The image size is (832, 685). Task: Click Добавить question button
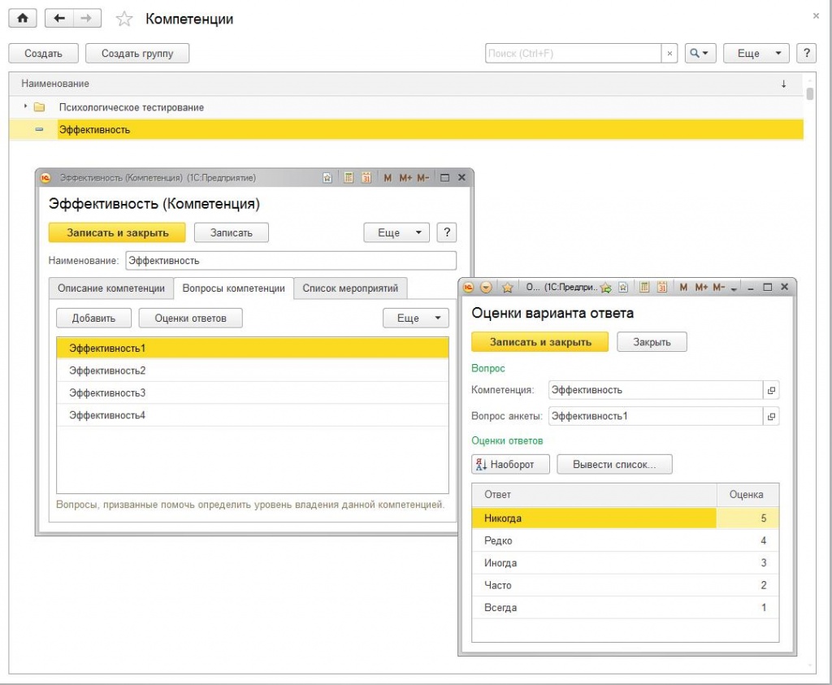[93, 319]
